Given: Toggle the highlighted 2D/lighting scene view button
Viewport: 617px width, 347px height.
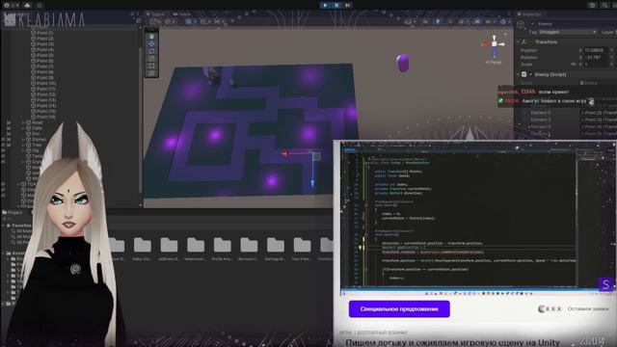Looking at the screenshot, I should (438, 21).
